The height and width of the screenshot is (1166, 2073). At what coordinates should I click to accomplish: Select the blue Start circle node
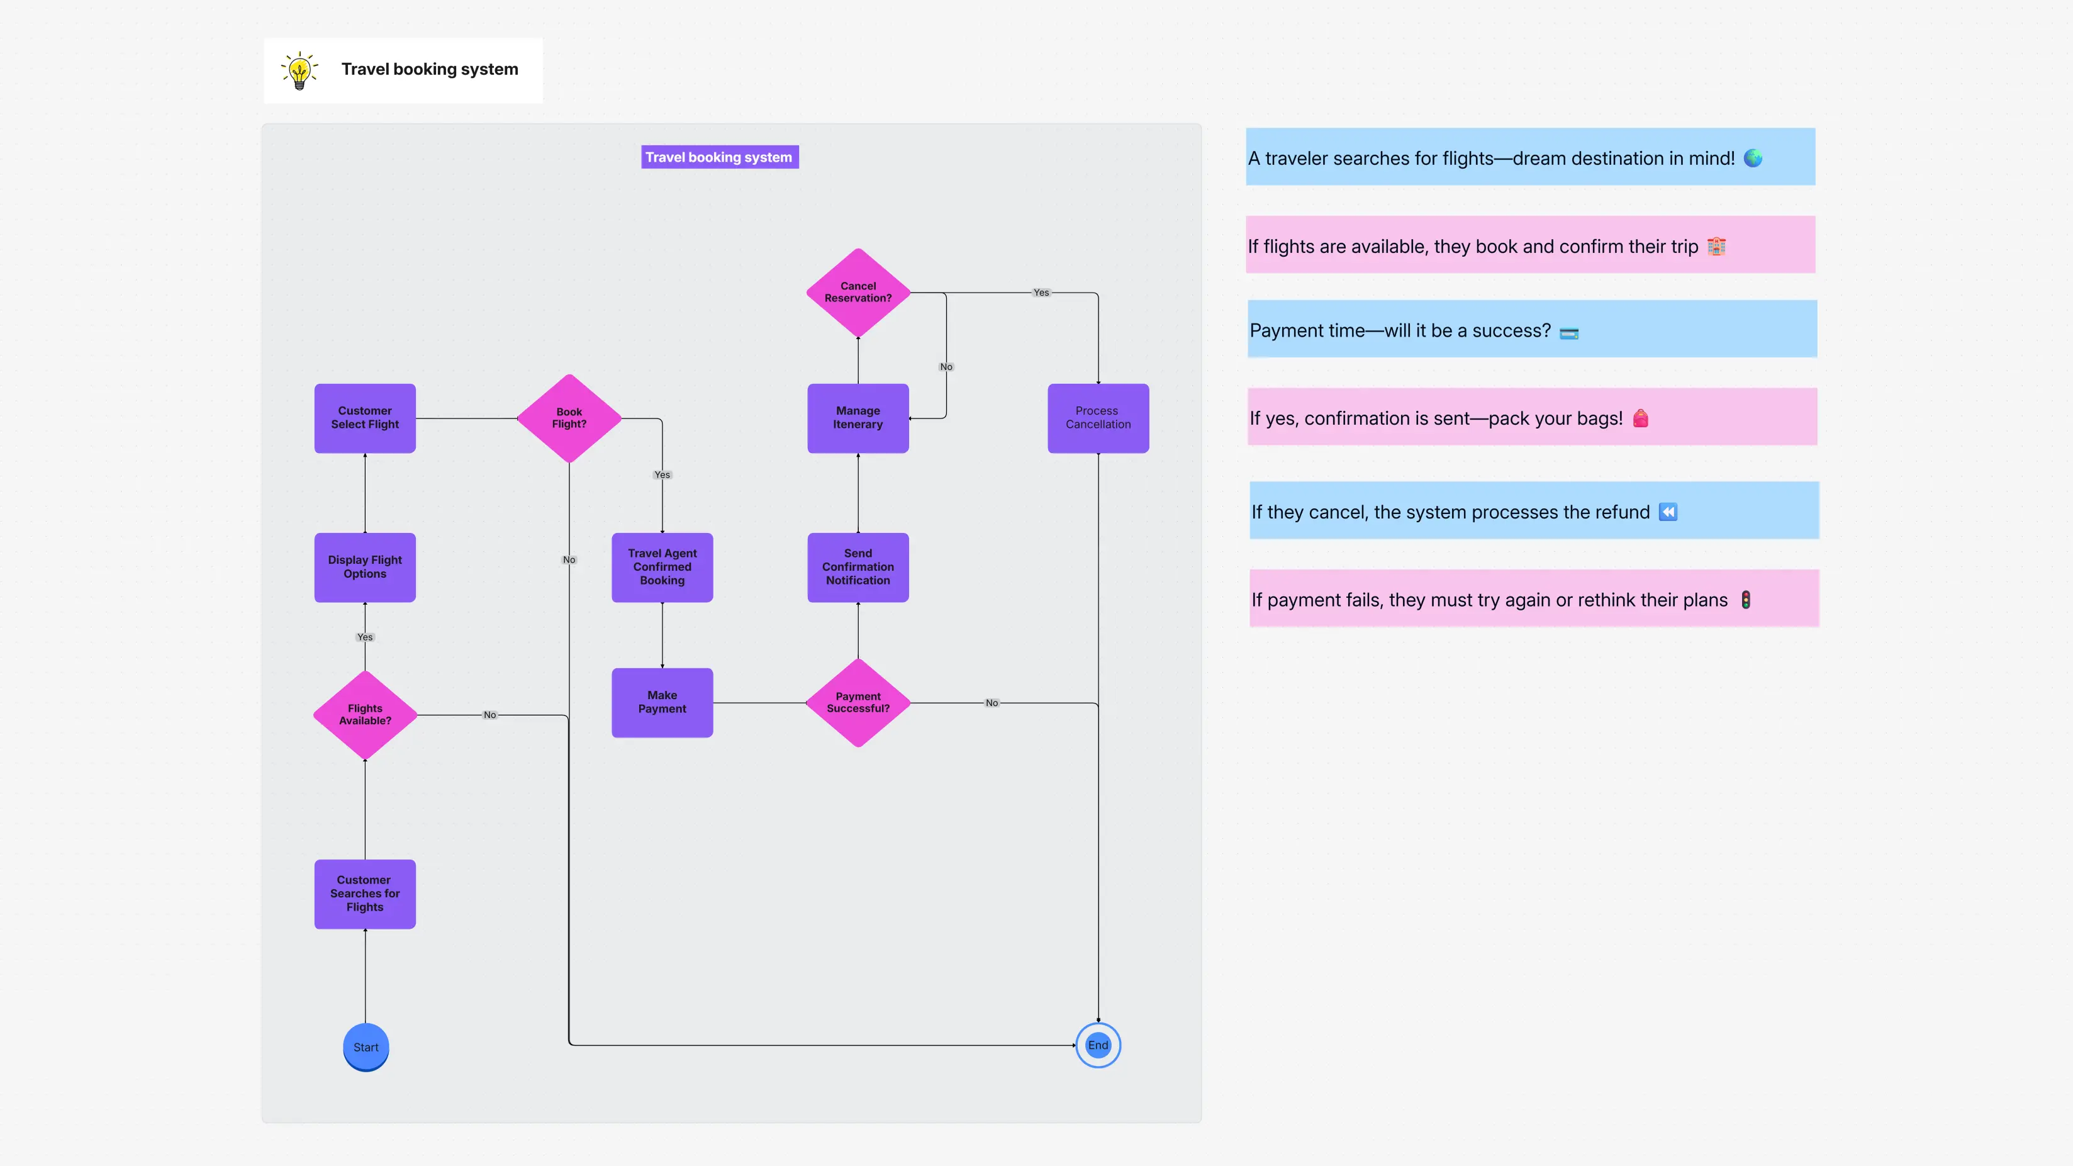(x=366, y=1047)
